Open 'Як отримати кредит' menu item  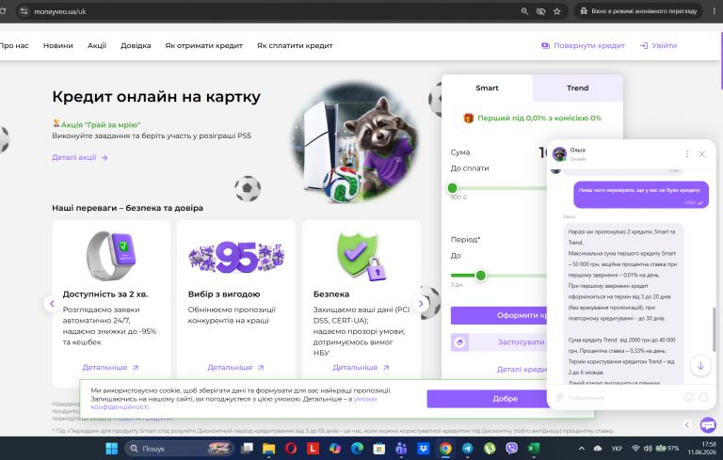click(203, 46)
